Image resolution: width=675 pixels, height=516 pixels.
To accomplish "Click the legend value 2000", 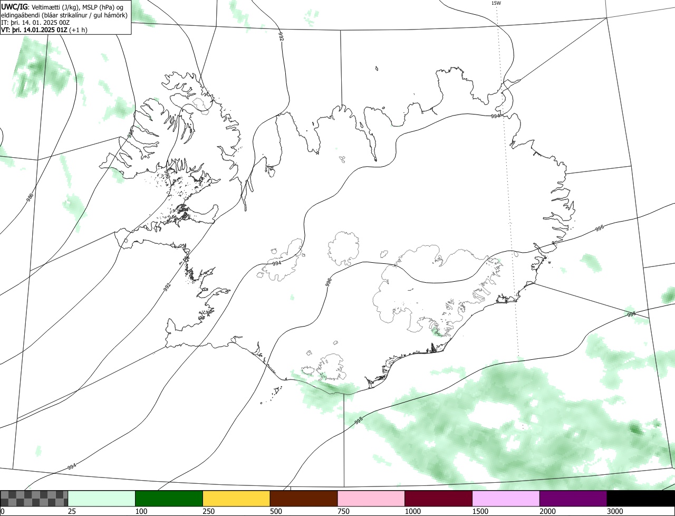I will 547,511.
